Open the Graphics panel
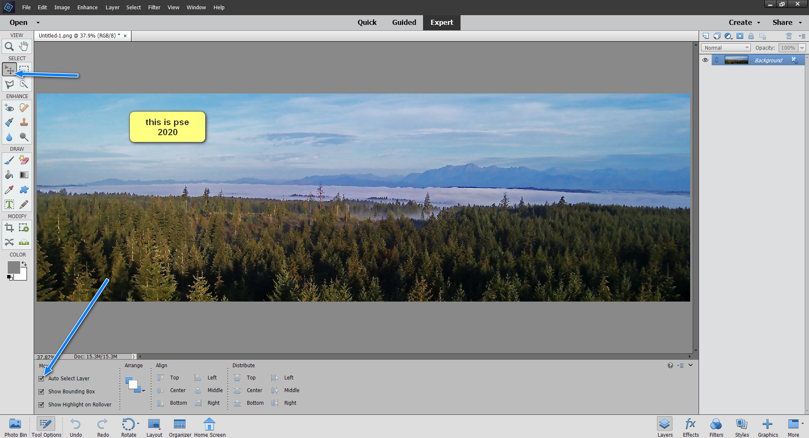809x438 pixels. 767,425
